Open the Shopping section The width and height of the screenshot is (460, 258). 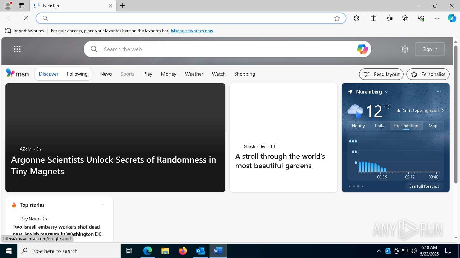point(245,74)
